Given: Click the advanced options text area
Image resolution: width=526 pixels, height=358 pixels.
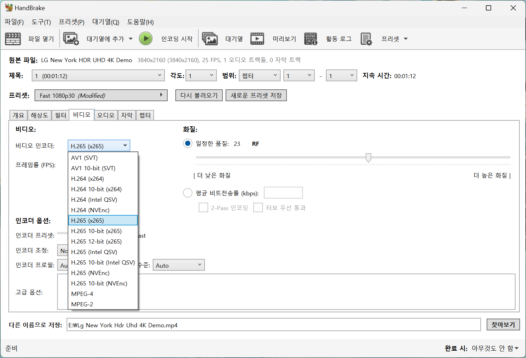Looking at the screenshot, I should (x=286, y=292).
